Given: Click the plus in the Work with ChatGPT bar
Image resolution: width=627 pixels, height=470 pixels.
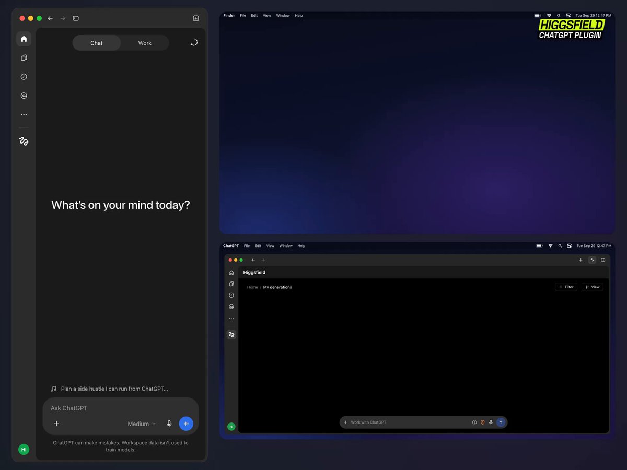Looking at the screenshot, I should click(345, 422).
